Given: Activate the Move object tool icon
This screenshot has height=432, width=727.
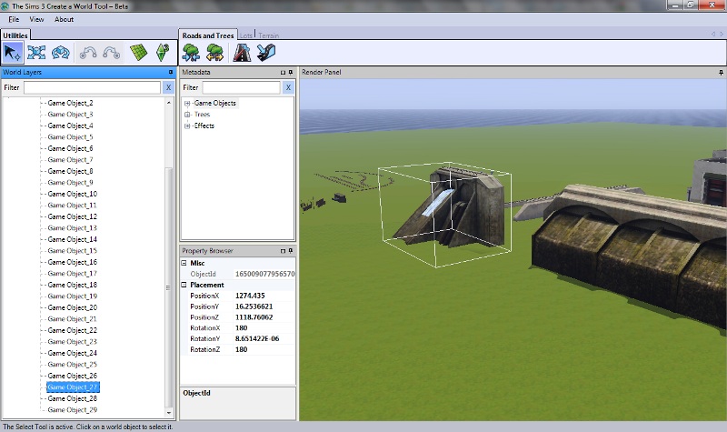Looking at the screenshot, I should pos(36,53).
